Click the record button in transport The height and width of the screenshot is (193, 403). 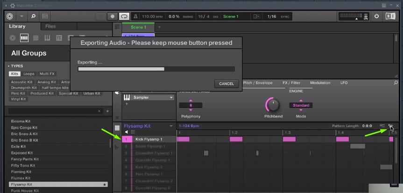pyautogui.click(x=113, y=16)
